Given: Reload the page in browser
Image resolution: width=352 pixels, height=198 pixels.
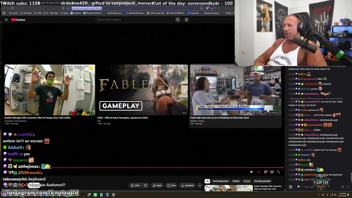Looking at the screenshot, I should [12, 8].
